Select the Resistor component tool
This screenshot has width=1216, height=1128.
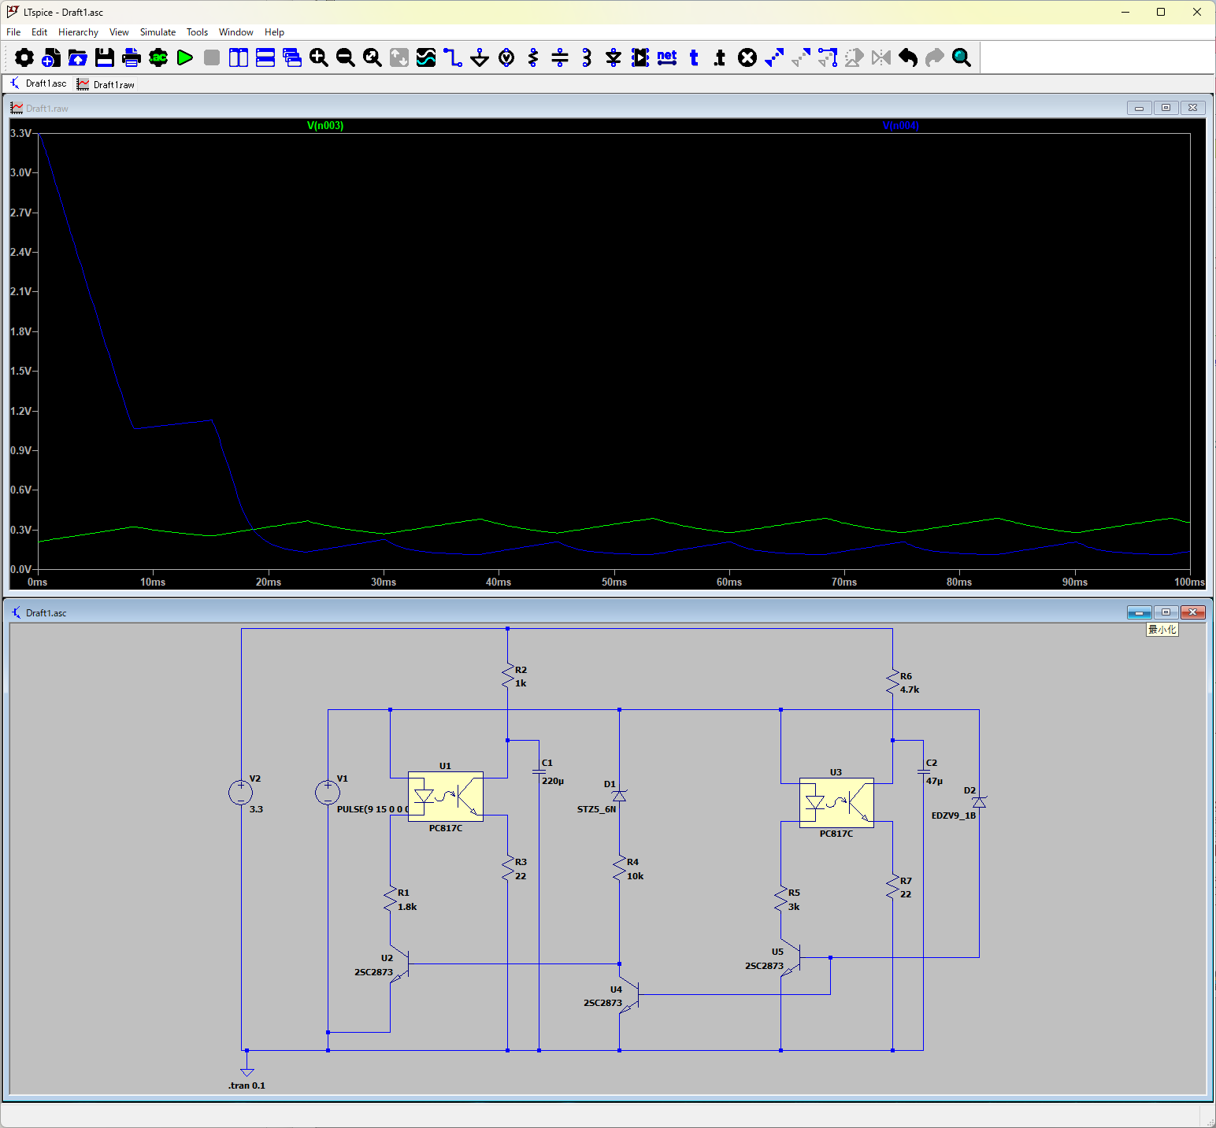(533, 57)
